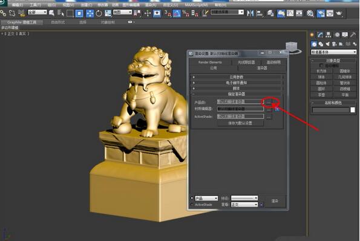Click the Mirror tool icon

click(250, 13)
